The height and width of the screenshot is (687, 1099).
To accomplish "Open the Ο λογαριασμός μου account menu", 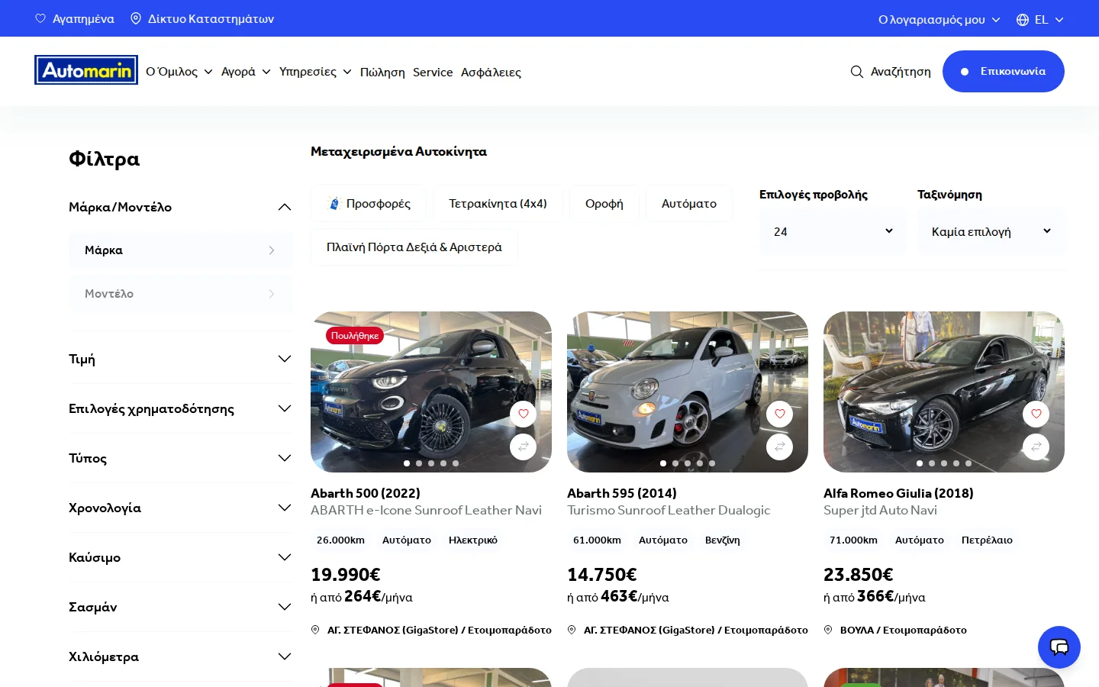I will pos(939,19).
